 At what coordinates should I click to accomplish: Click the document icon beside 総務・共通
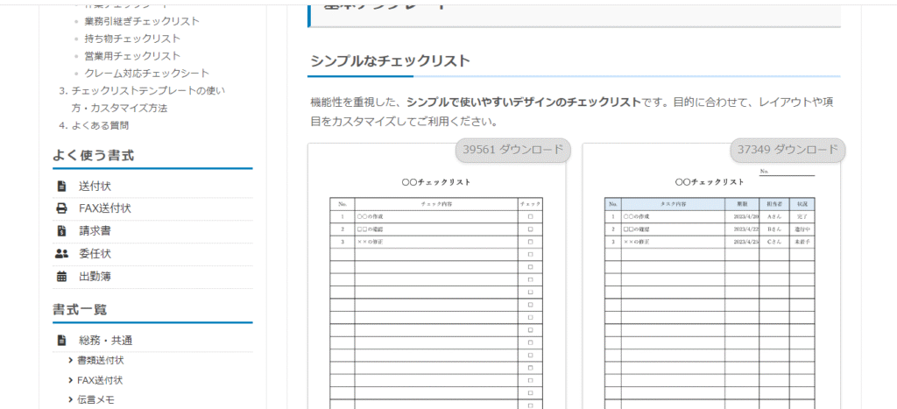[61, 341]
